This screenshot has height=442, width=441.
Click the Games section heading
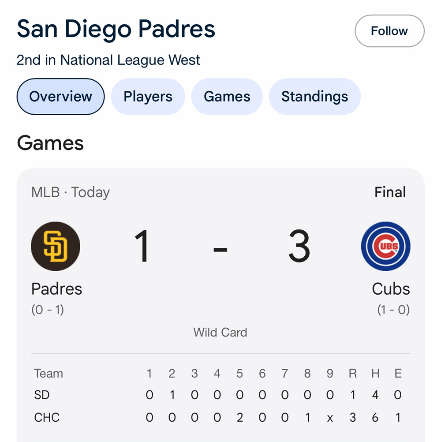(50, 143)
